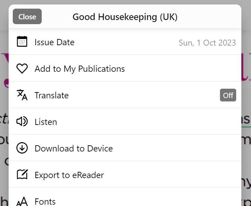Click the calendar icon beside Issue Date
This screenshot has height=206, width=251.
coord(22,42)
